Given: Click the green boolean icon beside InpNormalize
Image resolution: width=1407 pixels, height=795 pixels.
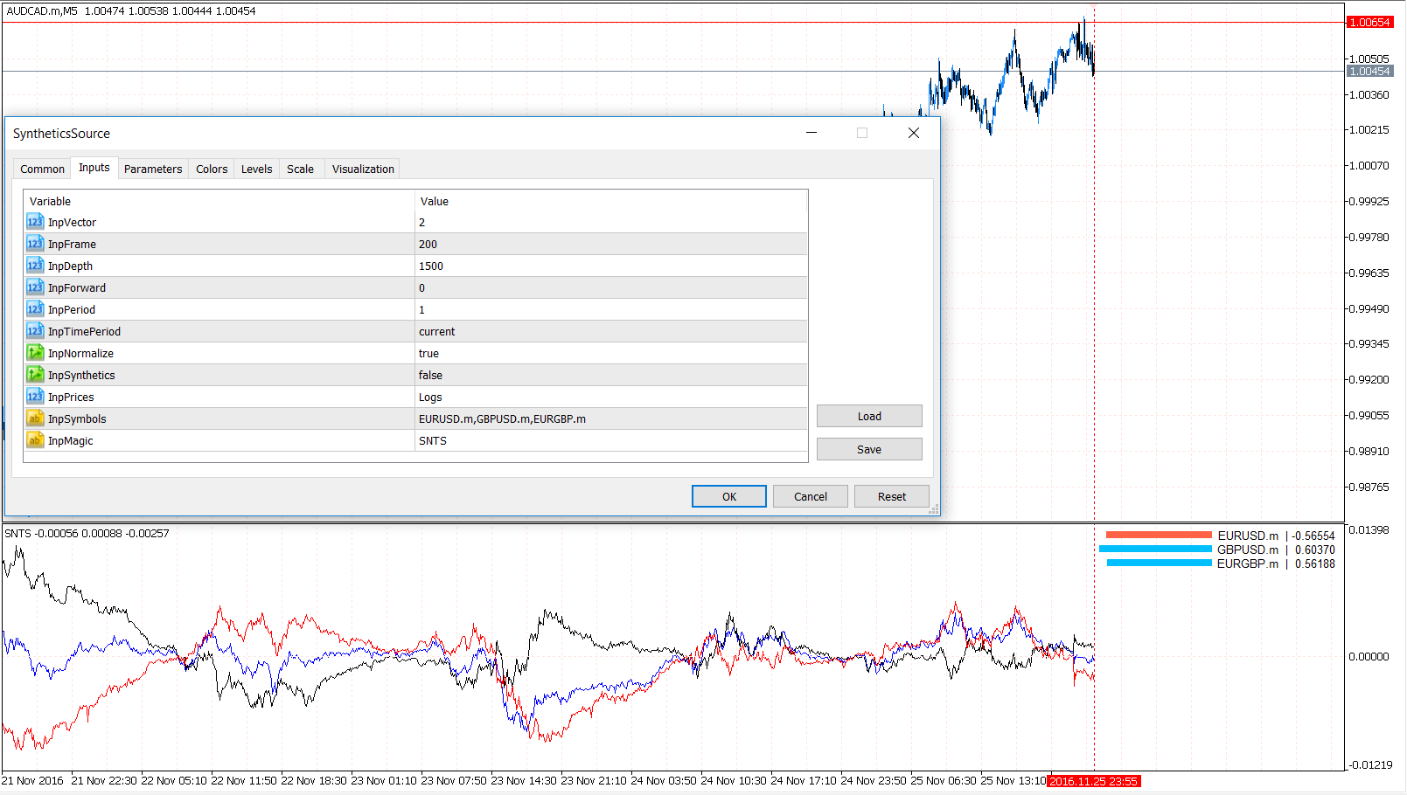Looking at the screenshot, I should point(35,353).
